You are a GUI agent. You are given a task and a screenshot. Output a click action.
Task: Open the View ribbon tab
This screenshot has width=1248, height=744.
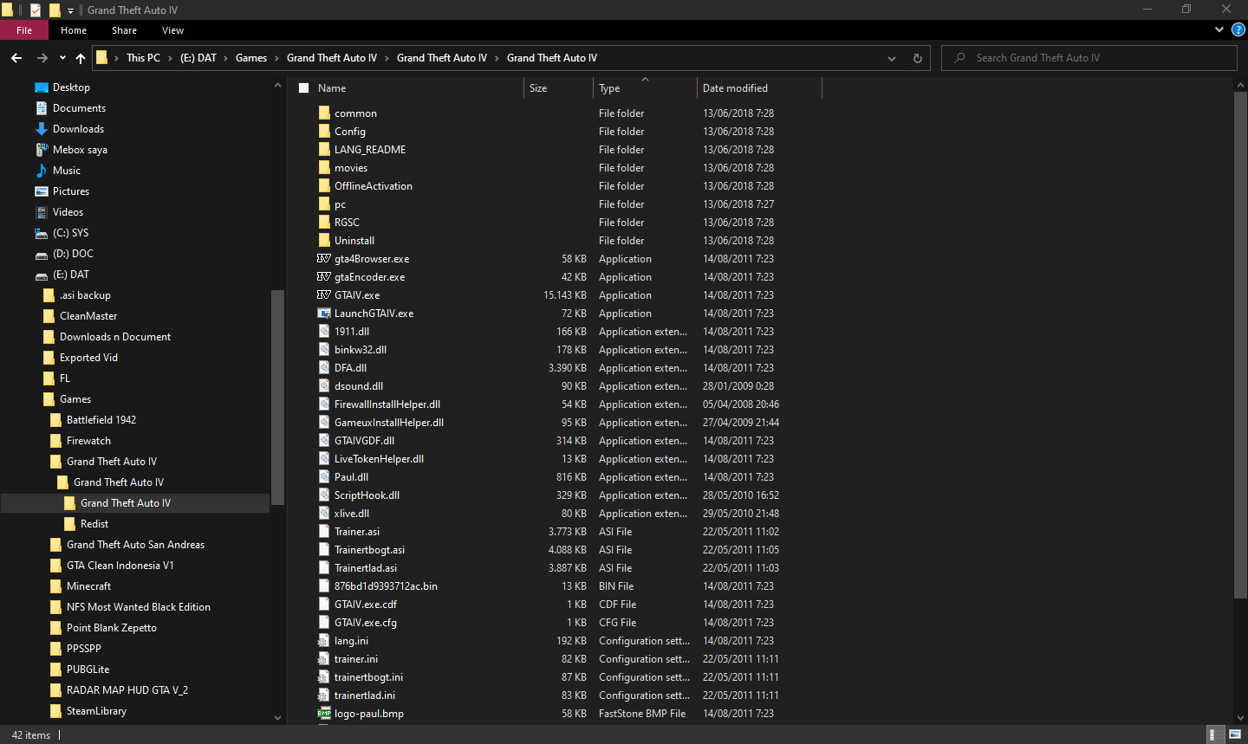coord(173,30)
